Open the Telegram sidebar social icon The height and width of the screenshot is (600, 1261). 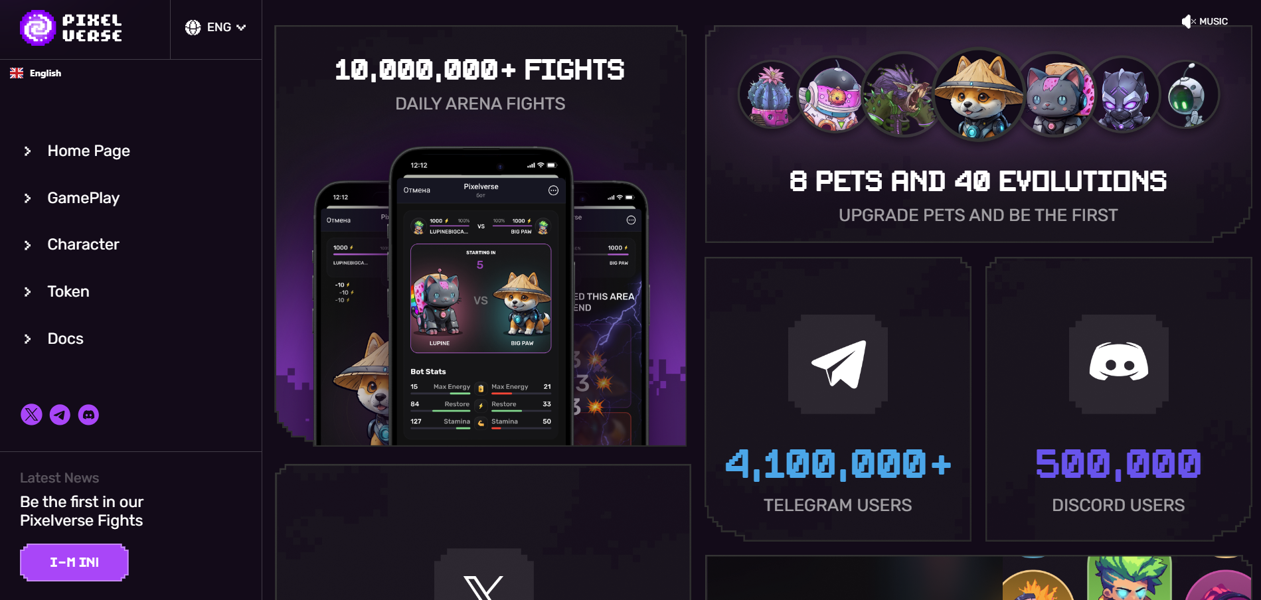(60, 415)
